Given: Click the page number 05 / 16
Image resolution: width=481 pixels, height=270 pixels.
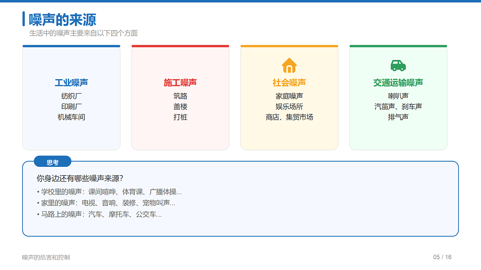Looking at the screenshot, I should coord(442,257).
